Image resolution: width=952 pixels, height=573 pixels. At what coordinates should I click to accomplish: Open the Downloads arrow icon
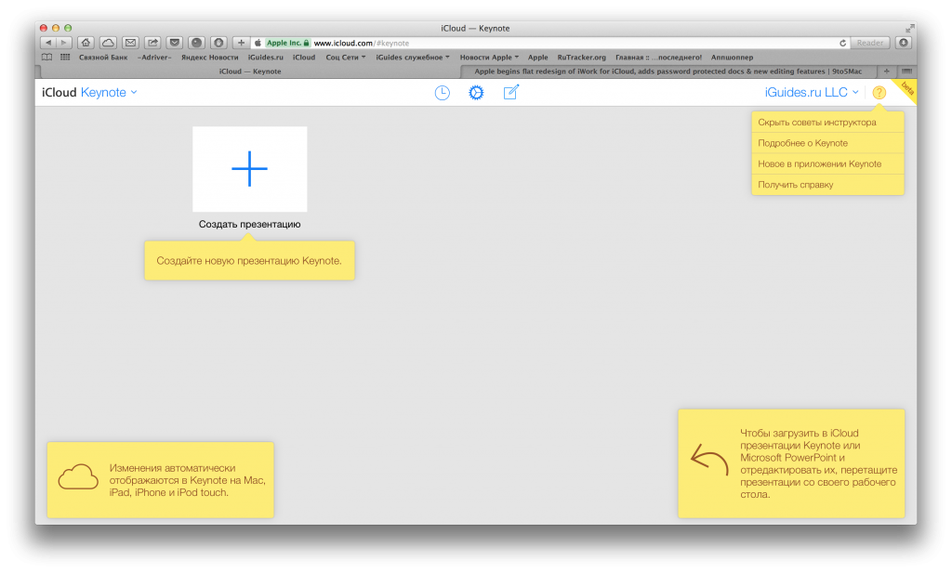[904, 43]
